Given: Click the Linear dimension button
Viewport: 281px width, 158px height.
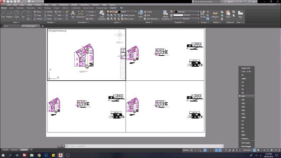Looking at the screenshot, I should [90, 12].
